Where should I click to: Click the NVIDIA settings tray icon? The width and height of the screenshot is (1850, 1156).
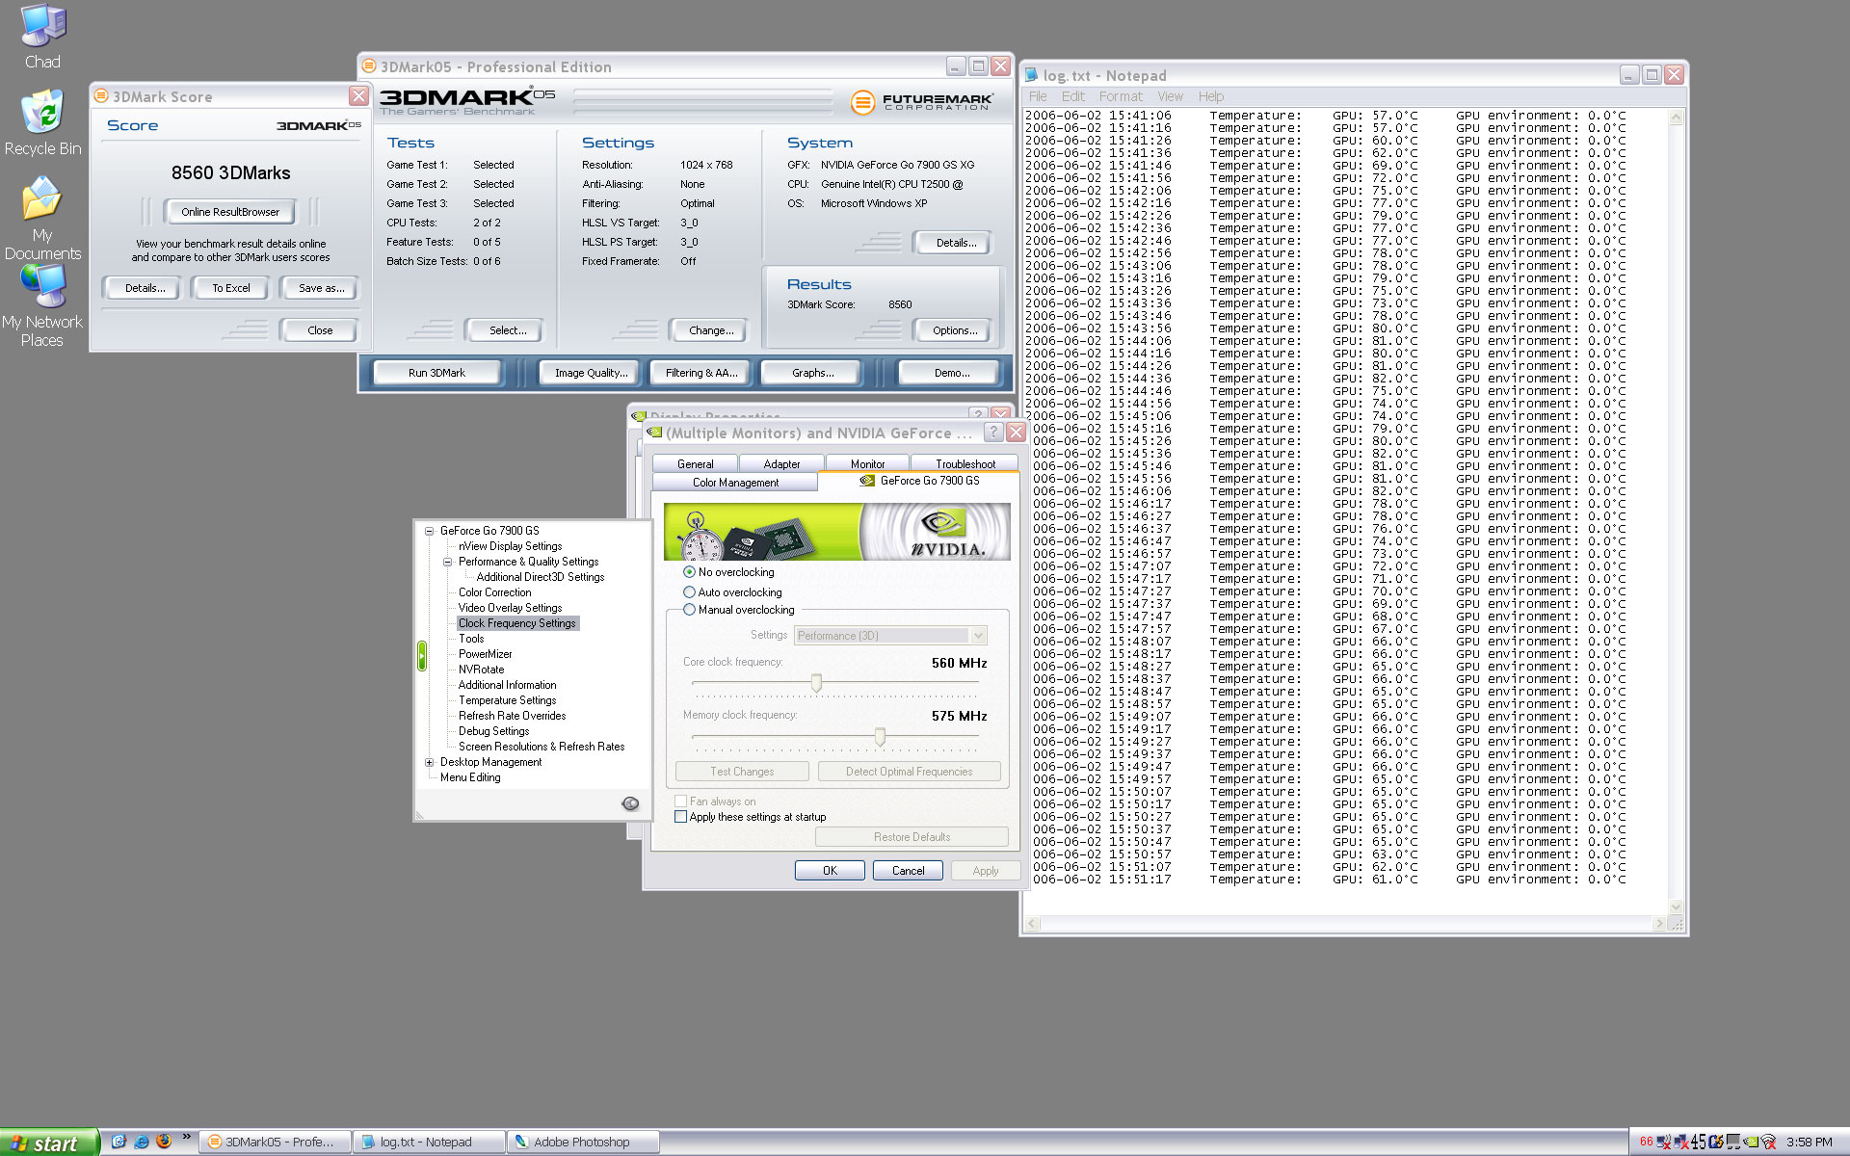tap(1752, 1143)
